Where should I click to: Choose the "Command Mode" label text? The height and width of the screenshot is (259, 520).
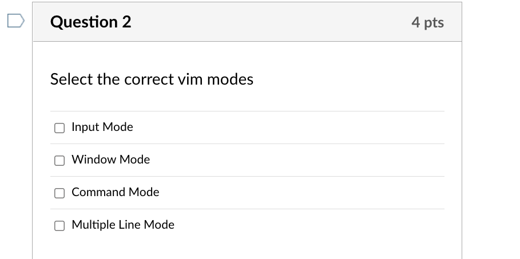116,192
